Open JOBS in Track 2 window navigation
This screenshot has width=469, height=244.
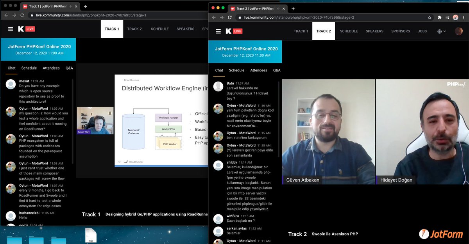(422, 31)
